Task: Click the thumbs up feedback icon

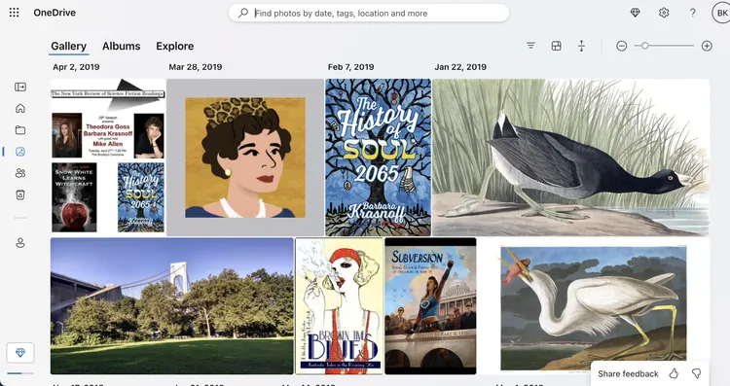Action: pyautogui.click(x=674, y=373)
